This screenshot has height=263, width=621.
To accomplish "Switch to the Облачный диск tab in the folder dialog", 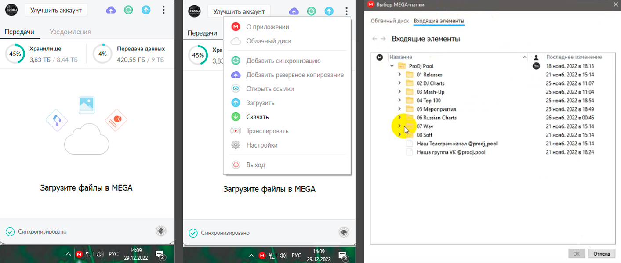I will [389, 21].
